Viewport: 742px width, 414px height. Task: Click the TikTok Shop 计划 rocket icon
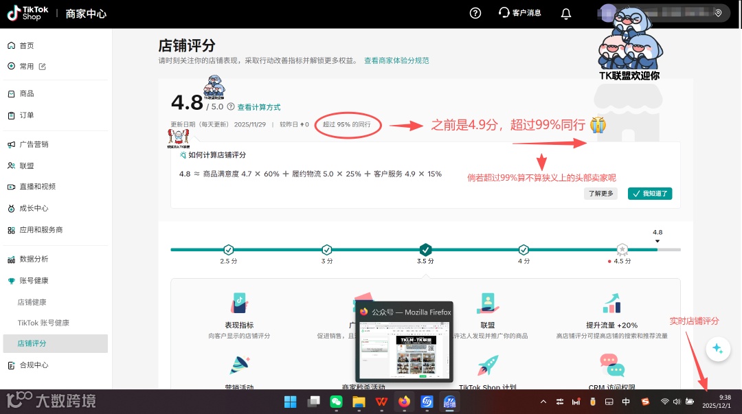coord(488,365)
